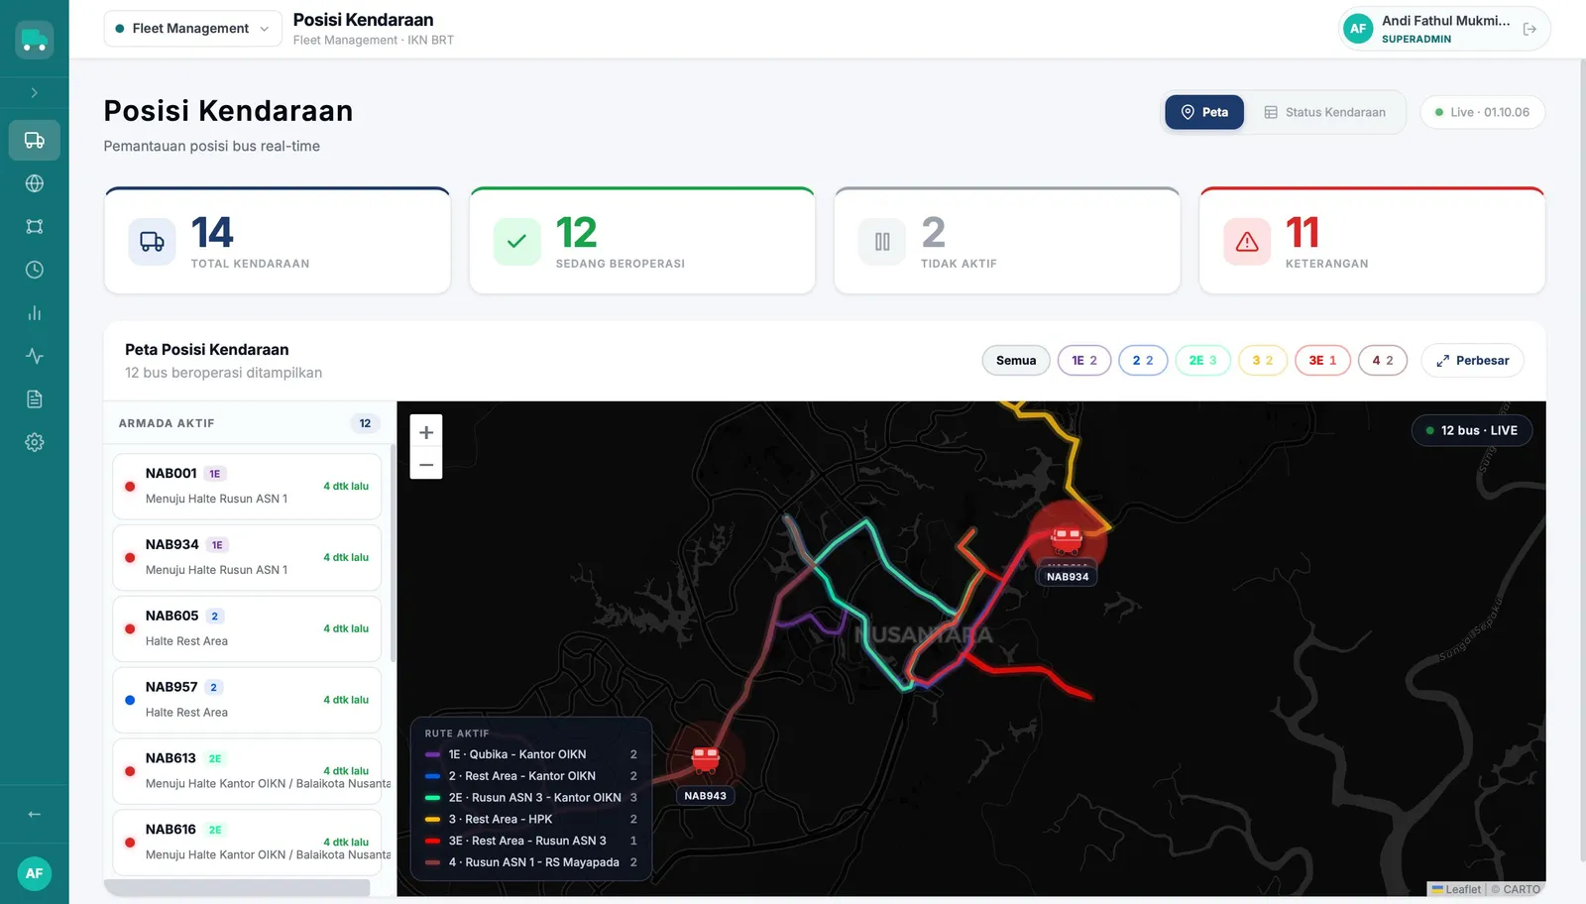The height and width of the screenshot is (904, 1586).
Task: Click the activity pulse sidebar icon
Action: click(x=34, y=356)
